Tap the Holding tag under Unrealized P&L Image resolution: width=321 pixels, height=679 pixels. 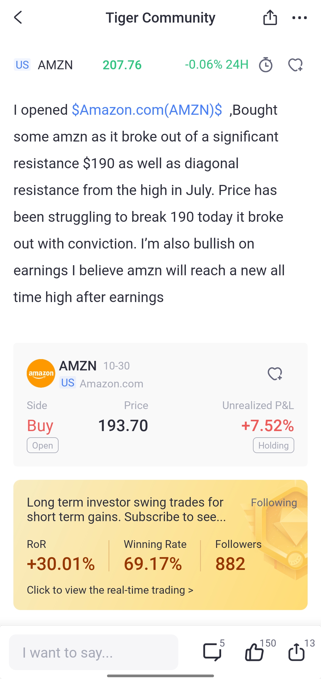pos(273,445)
